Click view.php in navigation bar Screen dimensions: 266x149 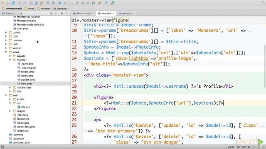point(60,8)
